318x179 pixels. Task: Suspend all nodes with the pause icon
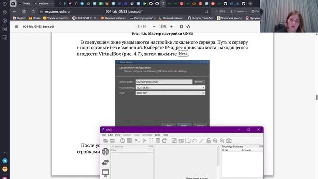click(x=151, y=141)
